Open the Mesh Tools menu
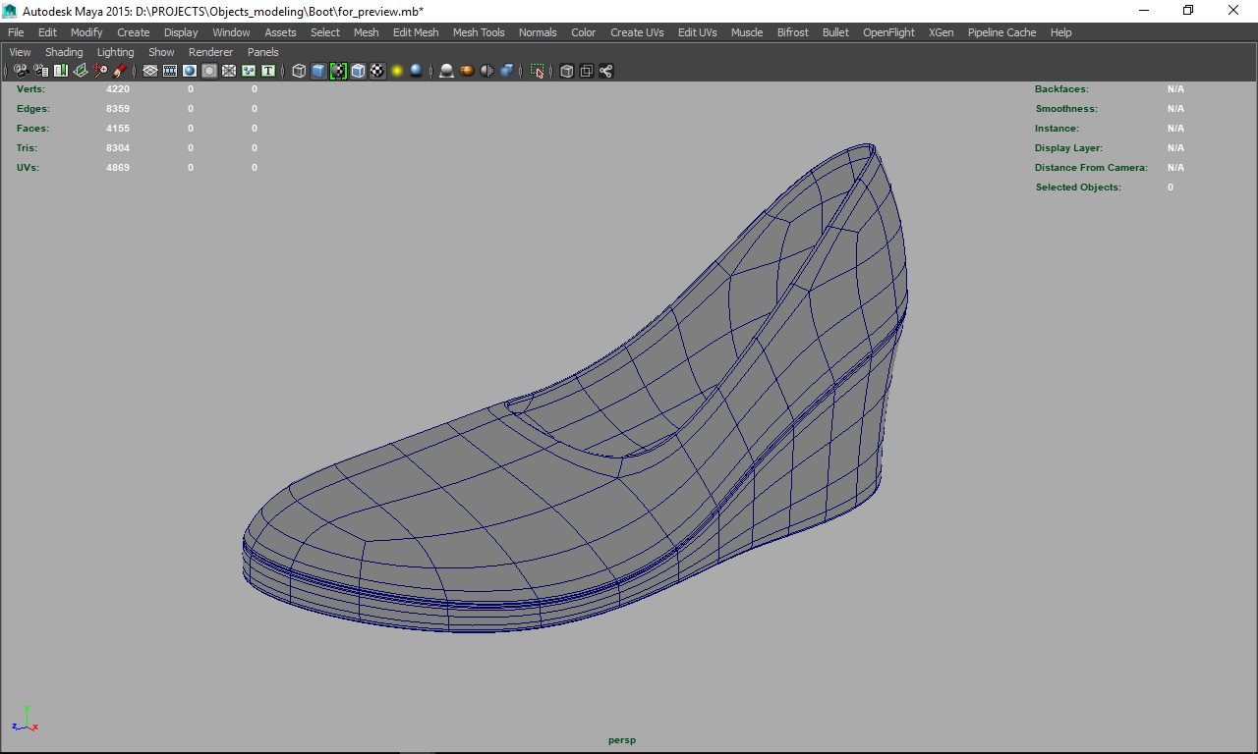This screenshot has height=754, width=1258. coord(478,32)
